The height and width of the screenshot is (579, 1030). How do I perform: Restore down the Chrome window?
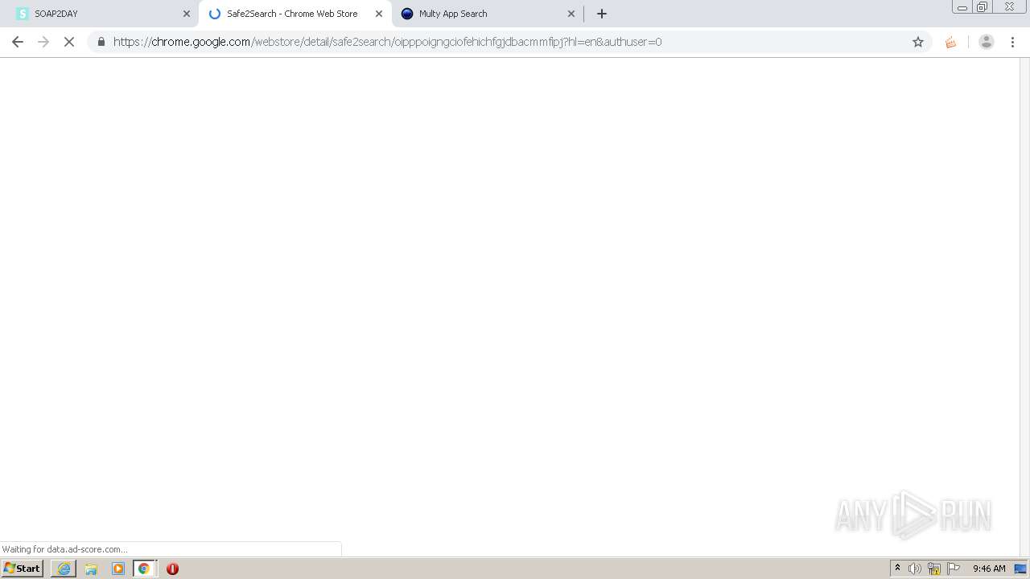coord(983,7)
